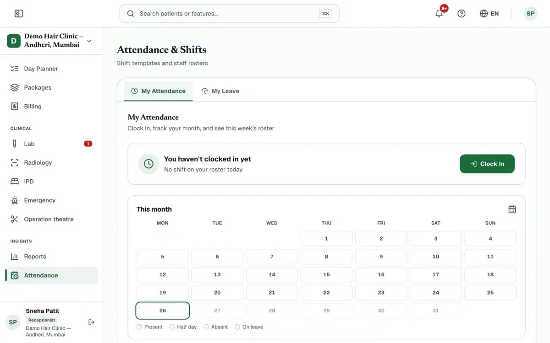Open Packages in the sidebar

pos(51,87)
